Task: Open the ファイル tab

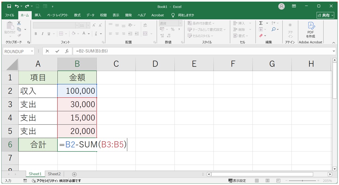Action: [10, 15]
